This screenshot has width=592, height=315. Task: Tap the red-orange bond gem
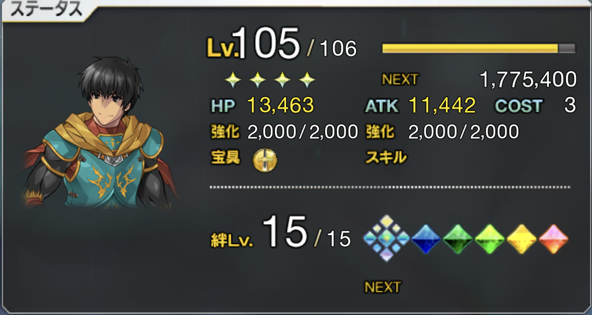(x=553, y=239)
